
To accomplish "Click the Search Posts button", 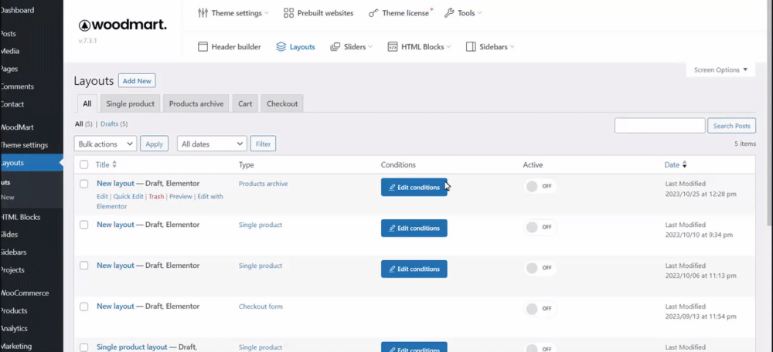I will (731, 126).
